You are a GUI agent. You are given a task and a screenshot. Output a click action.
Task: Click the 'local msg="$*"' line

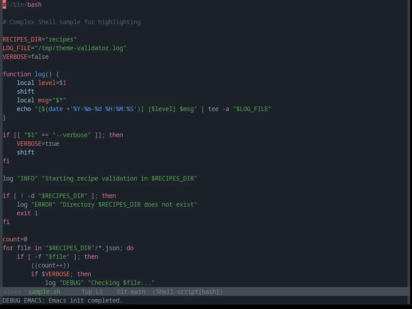click(x=42, y=100)
